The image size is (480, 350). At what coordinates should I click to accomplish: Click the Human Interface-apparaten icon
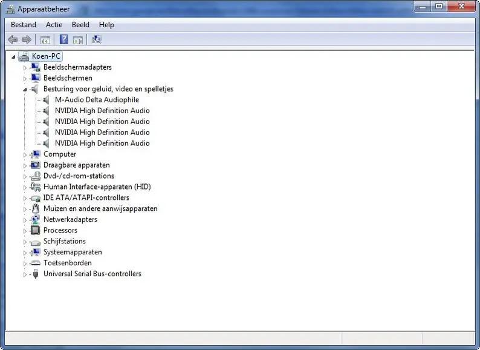[36, 187]
